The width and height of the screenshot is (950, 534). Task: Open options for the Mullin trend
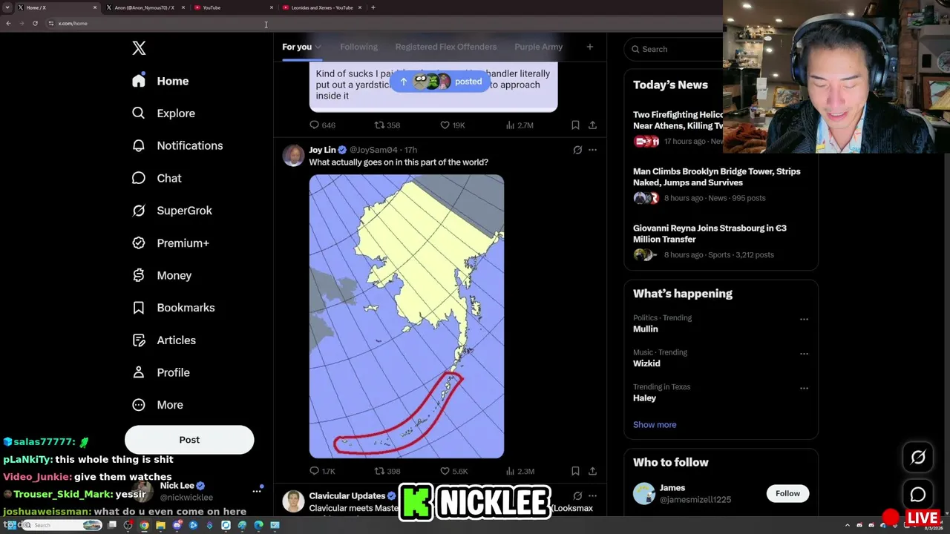click(804, 319)
